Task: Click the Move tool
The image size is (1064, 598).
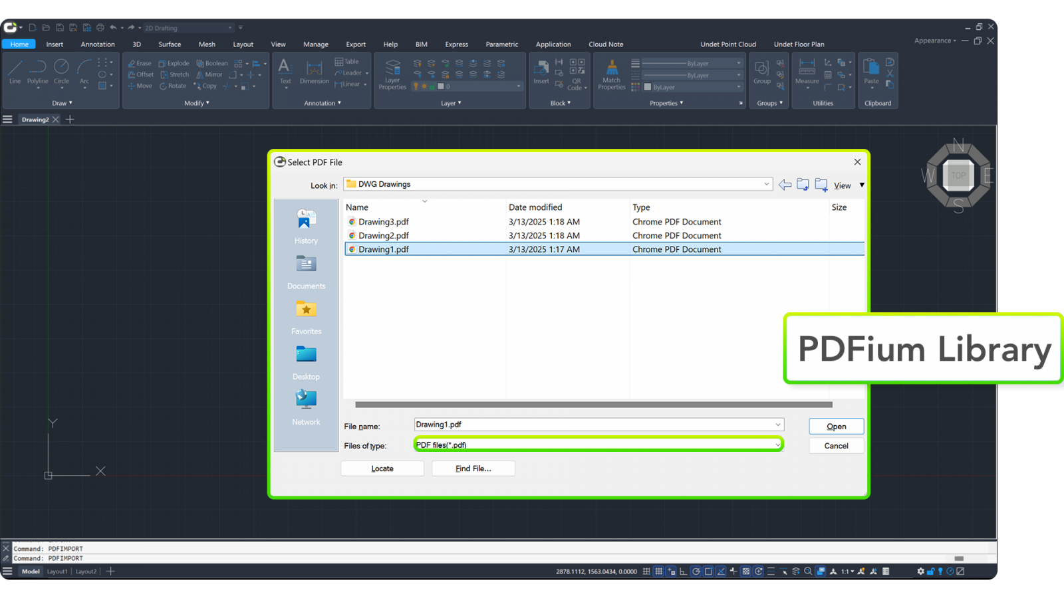Action: click(x=140, y=86)
